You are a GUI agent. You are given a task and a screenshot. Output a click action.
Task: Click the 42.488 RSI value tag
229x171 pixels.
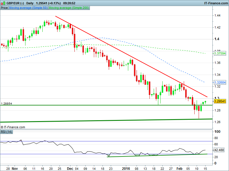(x=219, y=150)
